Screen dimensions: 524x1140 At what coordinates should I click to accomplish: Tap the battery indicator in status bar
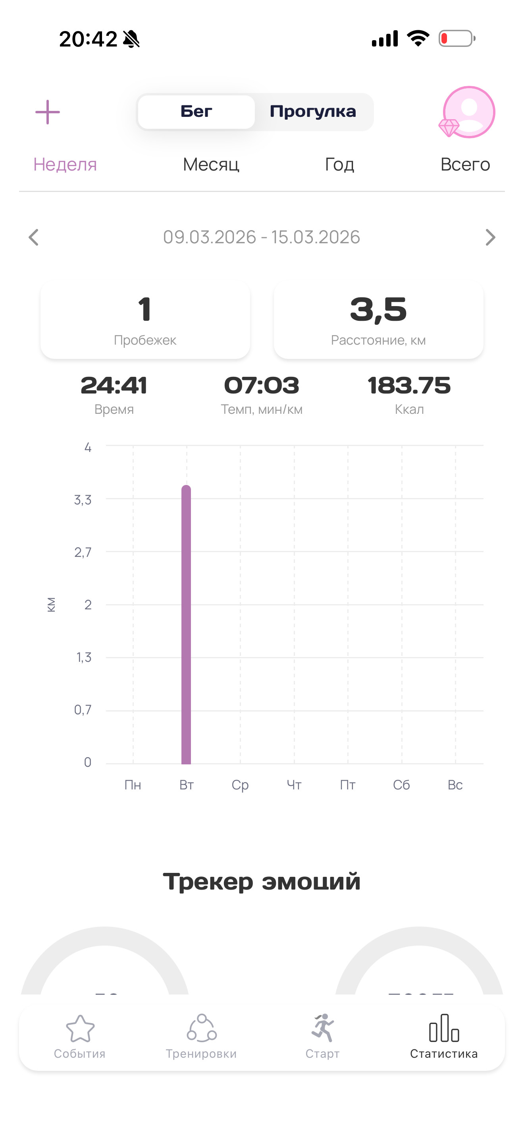pos(457,39)
